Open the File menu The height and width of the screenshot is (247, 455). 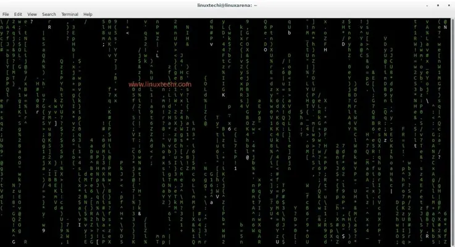[x=6, y=14]
